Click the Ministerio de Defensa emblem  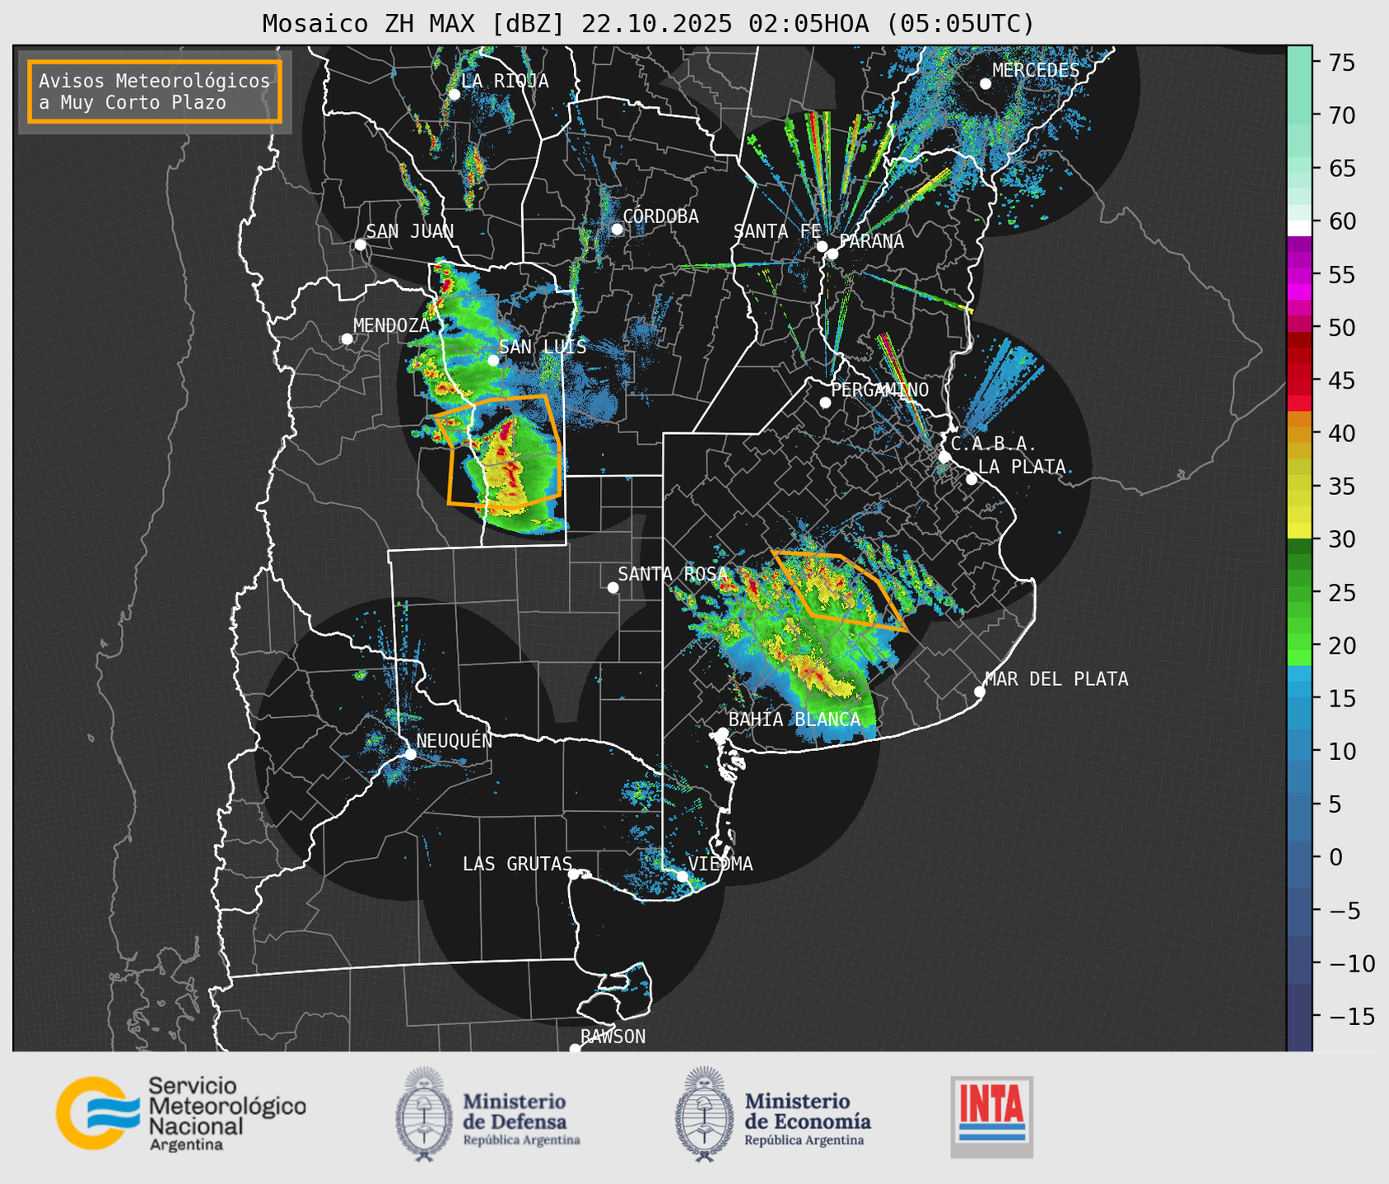[x=424, y=1114]
